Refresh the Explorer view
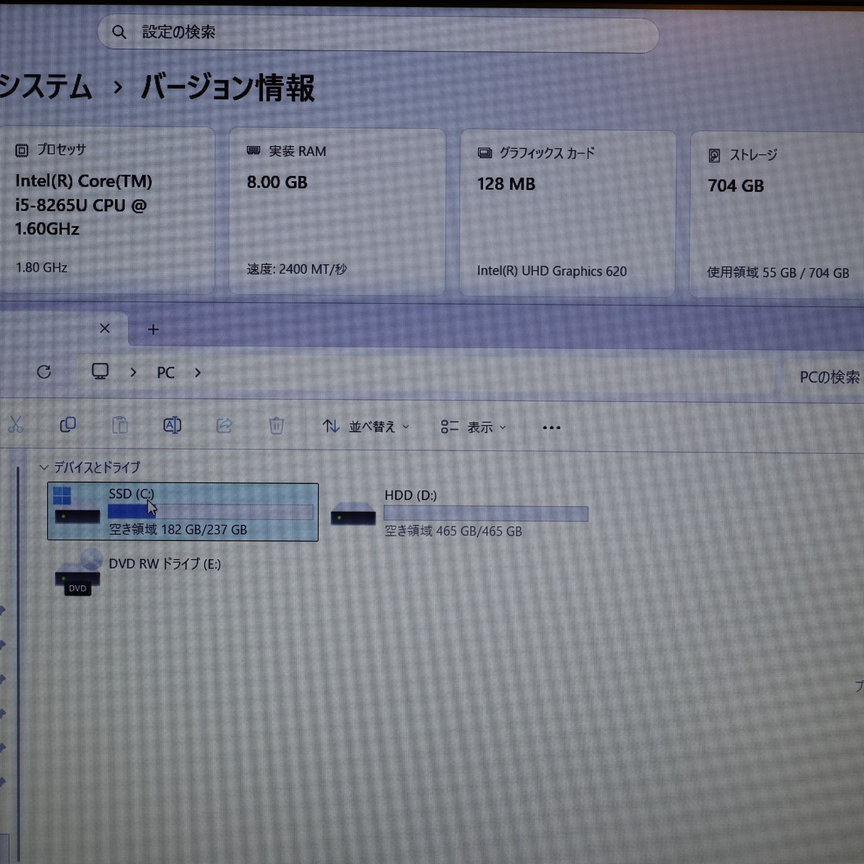Viewport: 864px width, 864px height. [44, 372]
